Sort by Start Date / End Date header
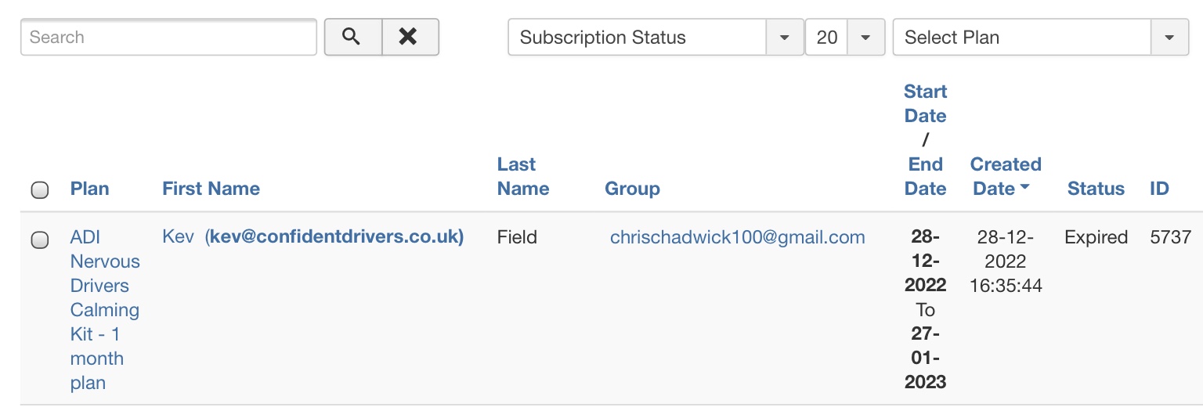This screenshot has height=418, width=1203. tap(926, 140)
